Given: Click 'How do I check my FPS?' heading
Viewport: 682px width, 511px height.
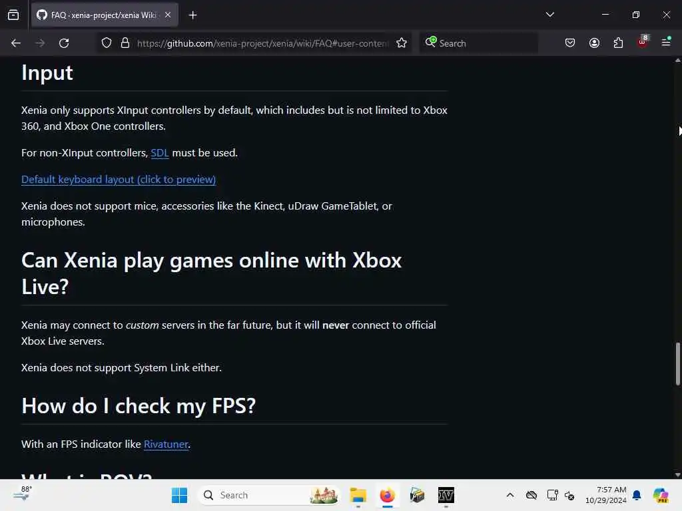Looking at the screenshot, I should click(139, 406).
